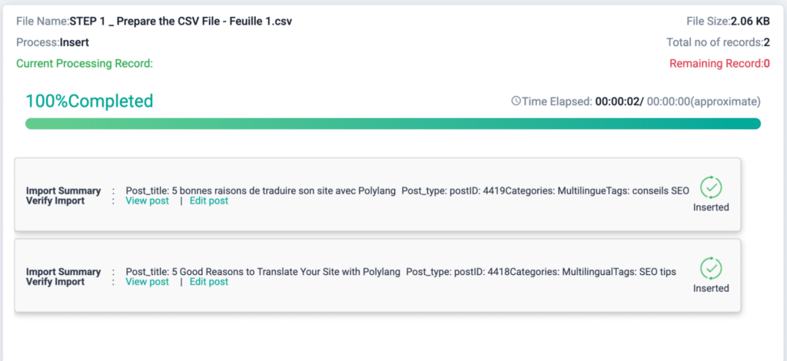Open View post for English Polylang post
The image size is (787, 361).
(x=147, y=282)
